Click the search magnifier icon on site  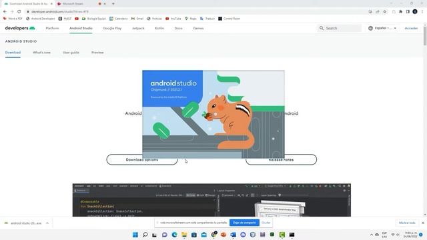click(322, 28)
